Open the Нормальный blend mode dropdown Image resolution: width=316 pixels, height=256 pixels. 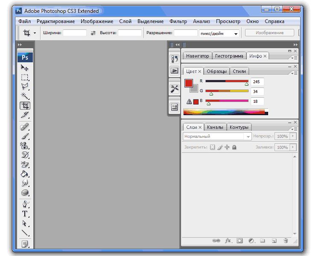point(217,137)
